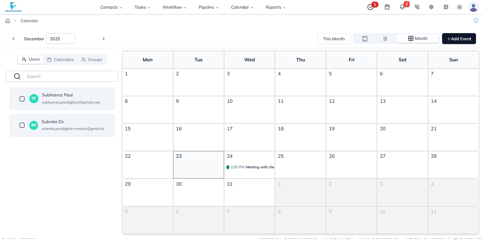Select the day 26 cell
Viewport: 482px width, 241px height.
[351, 165]
